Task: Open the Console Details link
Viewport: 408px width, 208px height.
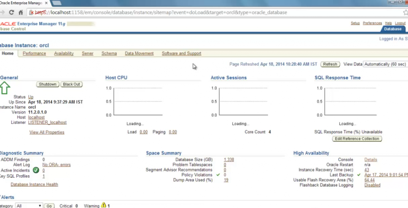Action: click(371, 160)
